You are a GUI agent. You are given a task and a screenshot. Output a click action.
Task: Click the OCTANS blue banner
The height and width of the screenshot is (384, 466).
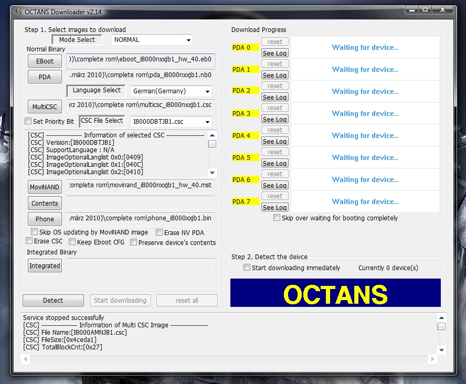[x=335, y=293]
